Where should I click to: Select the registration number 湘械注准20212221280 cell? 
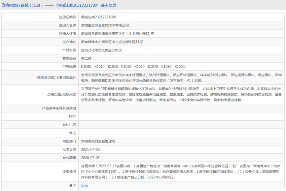[99, 17]
